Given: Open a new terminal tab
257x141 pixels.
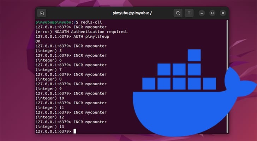Looking at the screenshot, I should 42,13.
